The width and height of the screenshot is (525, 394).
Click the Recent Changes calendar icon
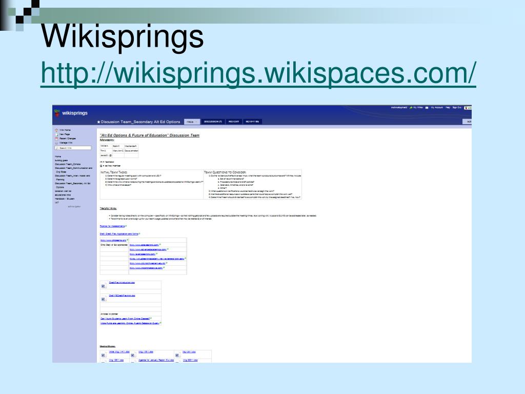(x=56, y=139)
